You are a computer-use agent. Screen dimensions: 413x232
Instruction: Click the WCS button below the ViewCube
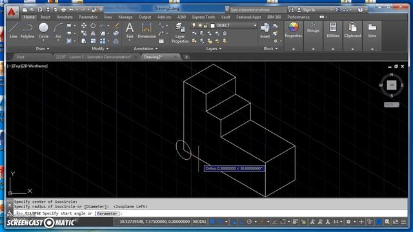click(392, 104)
